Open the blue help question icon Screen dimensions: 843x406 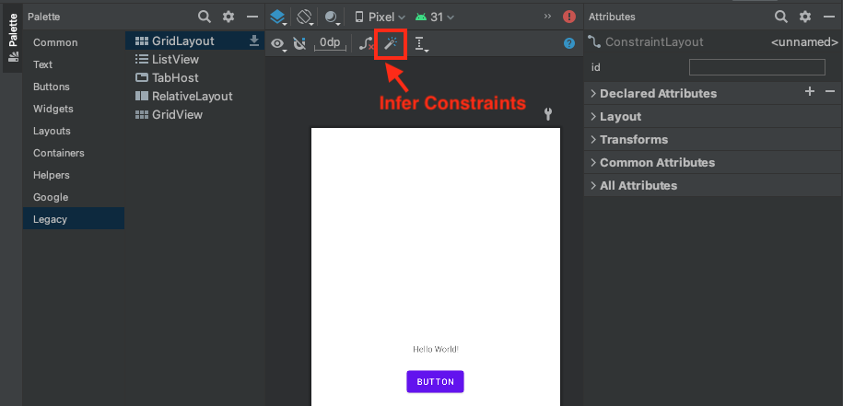click(x=569, y=43)
